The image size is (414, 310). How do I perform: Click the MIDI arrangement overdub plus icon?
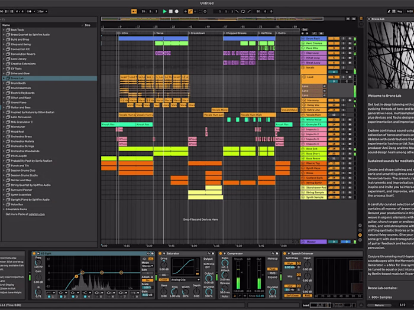point(185,11)
